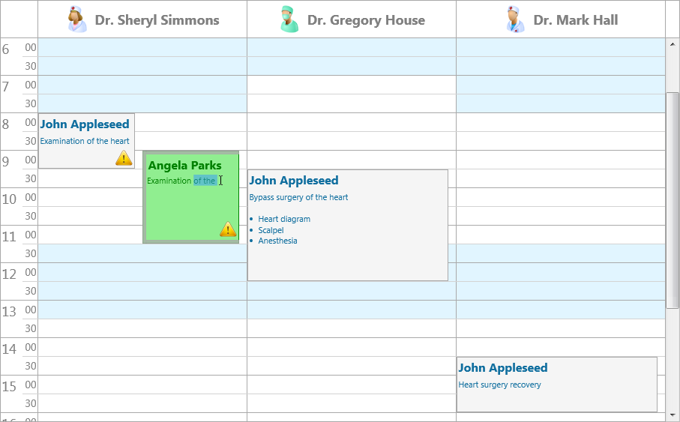680x422 pixels.
Task: Click Dr. Gregory House surgeon avatar icon
Action: tap(289, 19)
